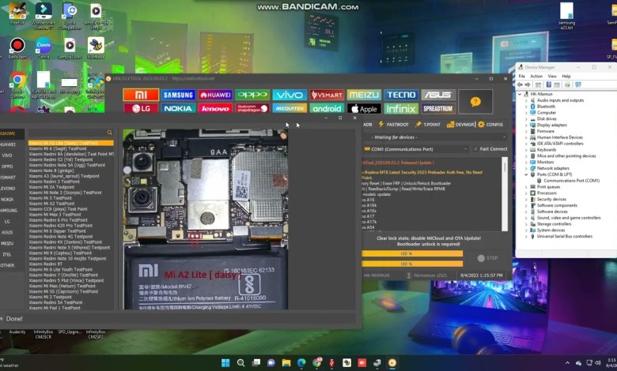
Task: Open Chrome desktop shortcut
Action: [17, 84]
